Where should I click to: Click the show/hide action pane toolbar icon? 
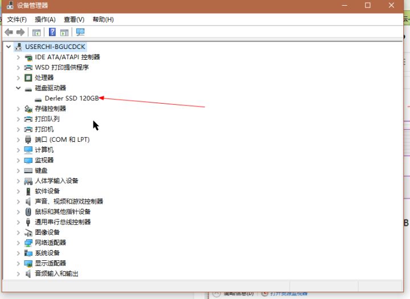pos(64,32)
